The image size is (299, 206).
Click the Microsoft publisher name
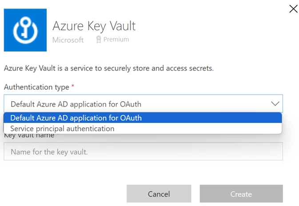tap(68, 40)
